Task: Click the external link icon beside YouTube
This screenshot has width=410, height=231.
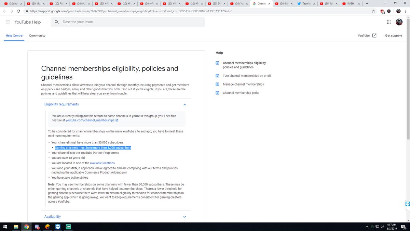Action: pos(374,36)
